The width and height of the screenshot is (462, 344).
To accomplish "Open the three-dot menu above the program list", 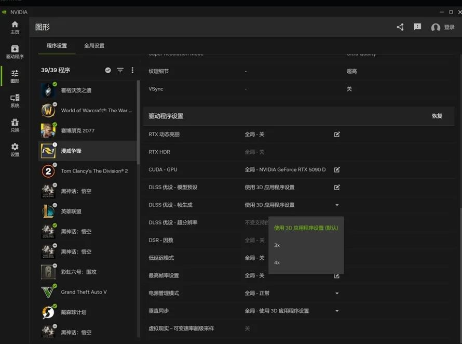I will point(132,70).
